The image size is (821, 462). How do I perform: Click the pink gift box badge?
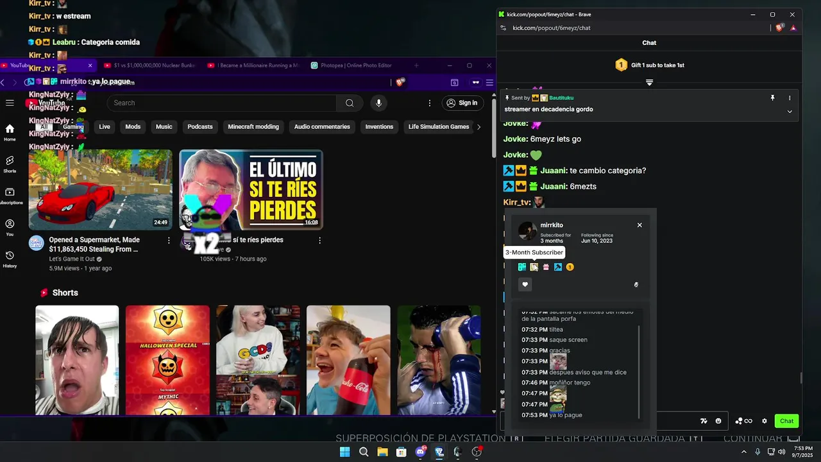(x=546, y=267)
